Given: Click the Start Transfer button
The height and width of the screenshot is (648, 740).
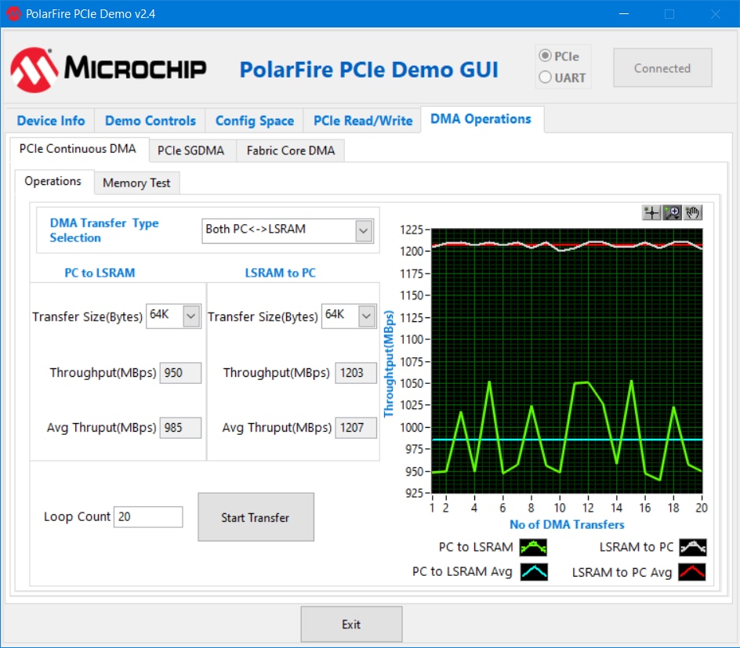Looking at the screenshot, I should click(256, 517).
